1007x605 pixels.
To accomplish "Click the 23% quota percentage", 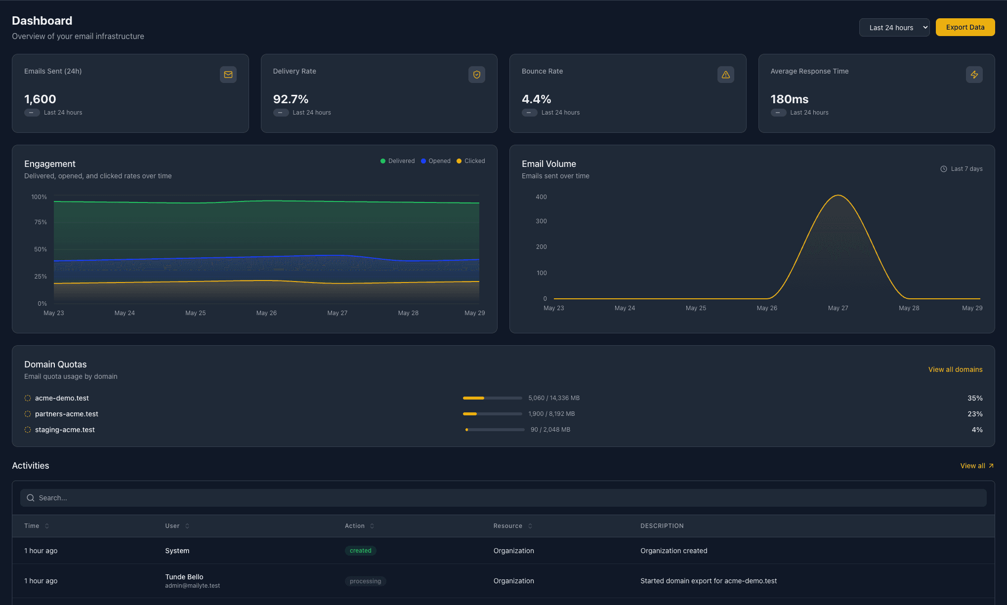I will coord(975,414).
